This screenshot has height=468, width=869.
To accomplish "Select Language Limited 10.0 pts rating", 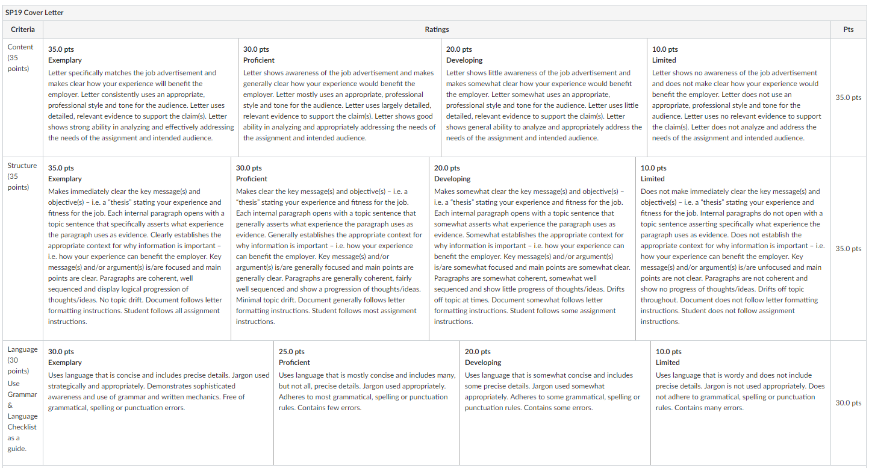I will pos(740,402).
